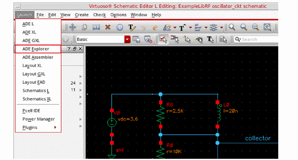Screen dimensions: 298x160
Task: Click the toolbar Search field
Action: coord(258,39)
